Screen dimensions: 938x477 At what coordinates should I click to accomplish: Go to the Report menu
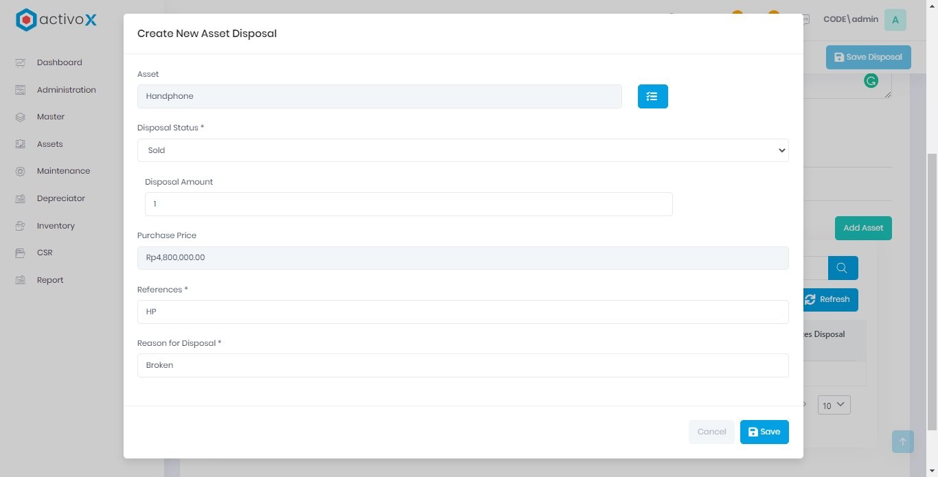tap(50, 280)
